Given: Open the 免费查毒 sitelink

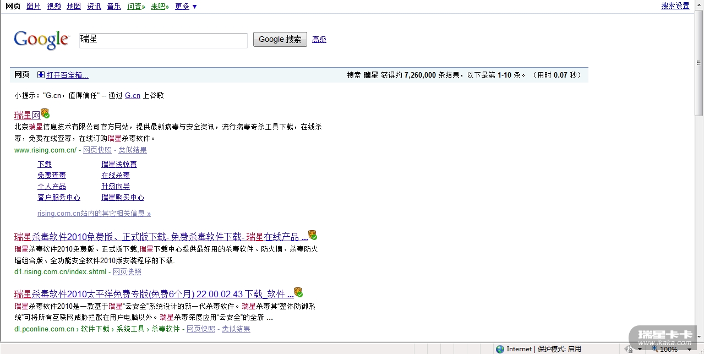Looking at the screenshot, I should tap(52, 175).
